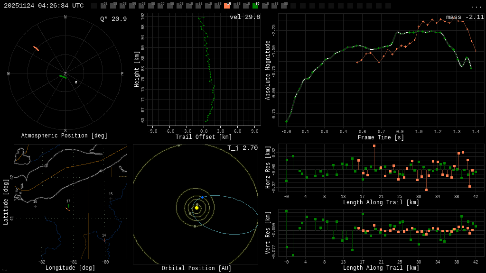
Task: Select station box 10 in top bar
Action: (x=189, y=6)
